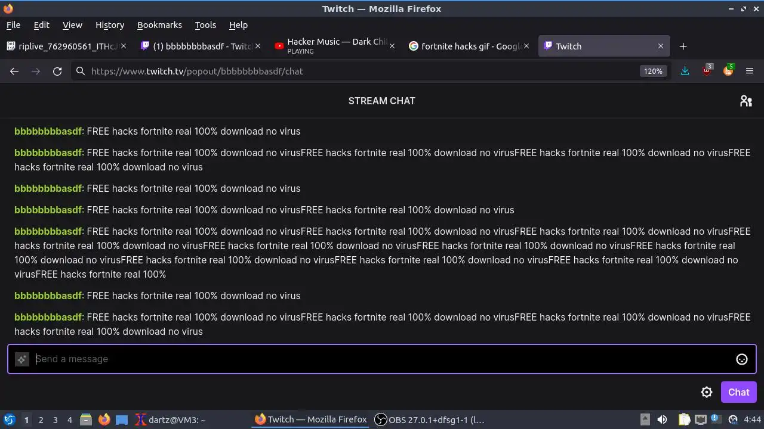Viewport: 764px width, 429px height.
Task: Close the riplive_762960561 tab
Action: click(124, 46)
